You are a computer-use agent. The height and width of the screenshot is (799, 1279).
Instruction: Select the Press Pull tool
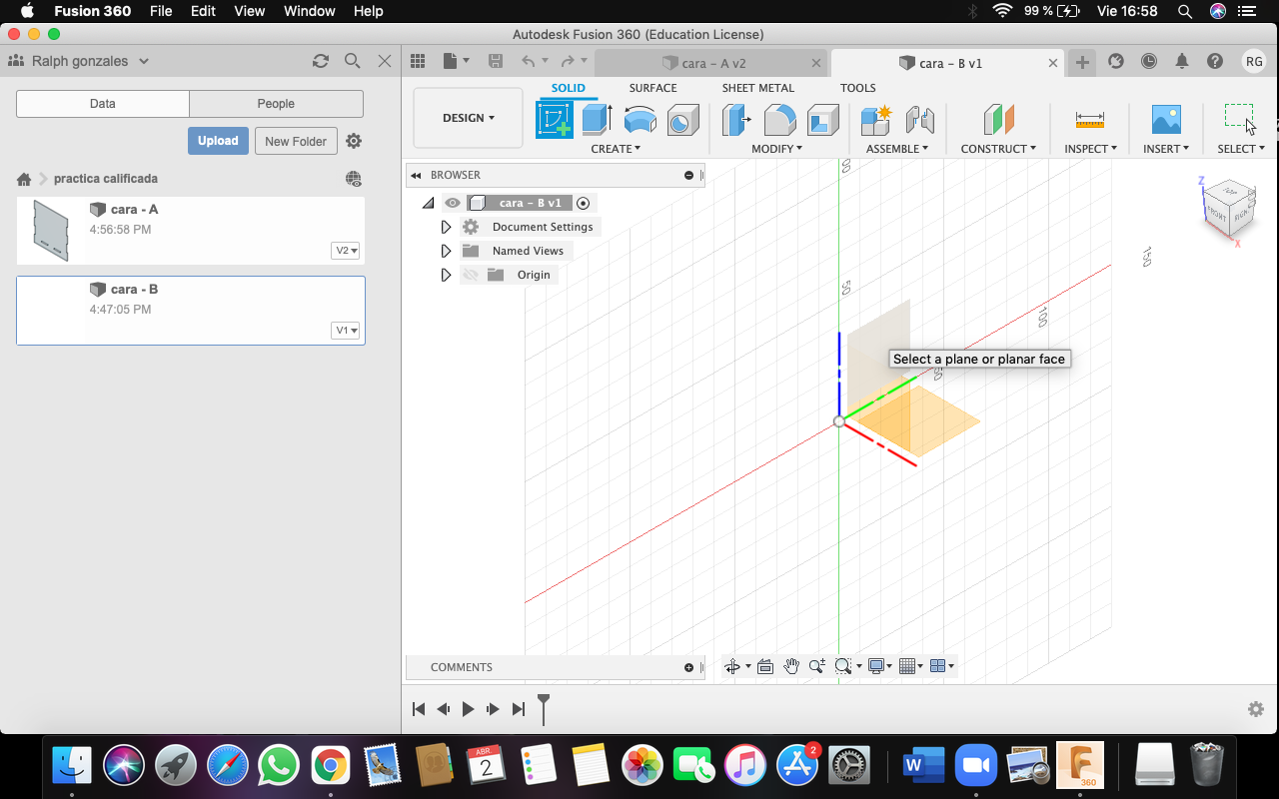coord(736,121)
